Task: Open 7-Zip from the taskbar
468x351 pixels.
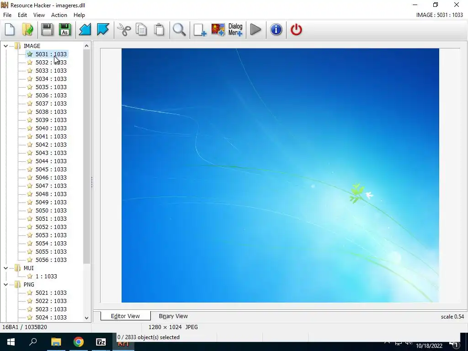Action: coord(101,342)
